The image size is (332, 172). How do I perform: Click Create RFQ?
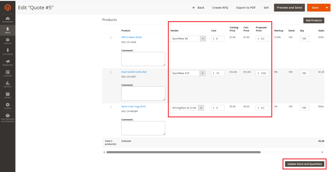(x=220, y=8)
